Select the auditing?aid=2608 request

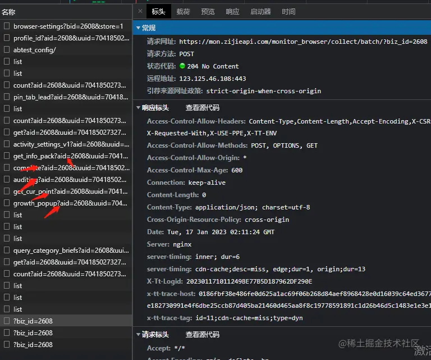(66, 180)
